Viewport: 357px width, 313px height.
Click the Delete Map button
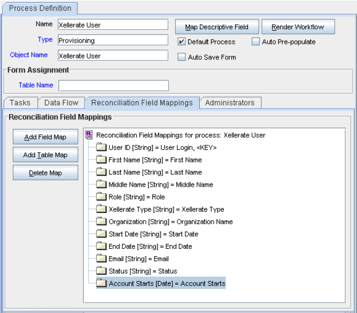45,173
